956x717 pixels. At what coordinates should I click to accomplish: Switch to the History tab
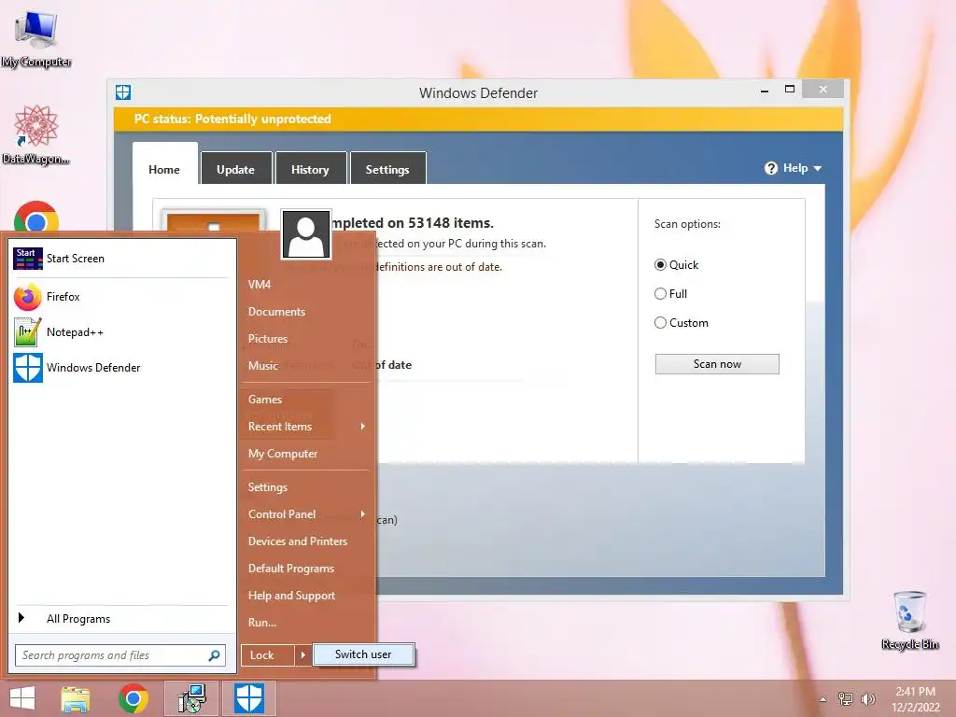point(310,169)
